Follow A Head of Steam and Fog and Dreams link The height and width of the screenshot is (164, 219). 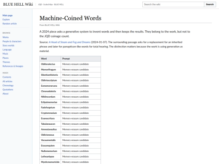click(70, 42)
